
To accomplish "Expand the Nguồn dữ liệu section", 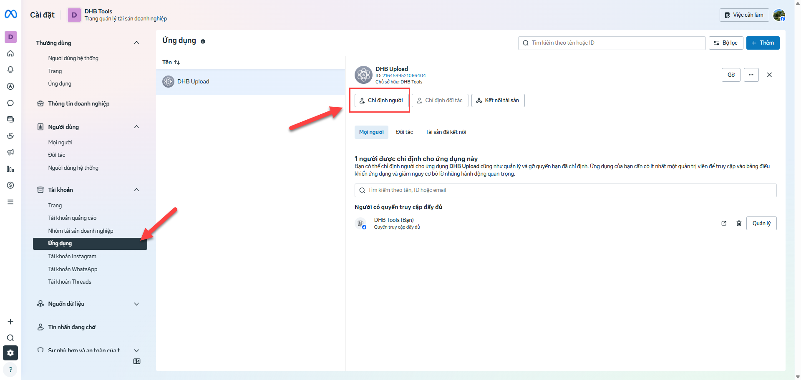I will point(136,304).
